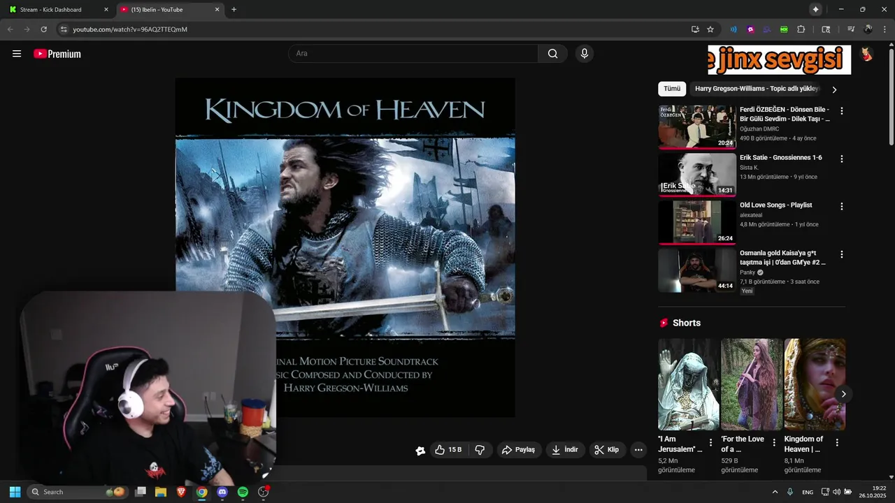Viewport: 895px width, 503px height.
Task: Click the sparkle icon left of like button
Action: (x=420, y=451)
